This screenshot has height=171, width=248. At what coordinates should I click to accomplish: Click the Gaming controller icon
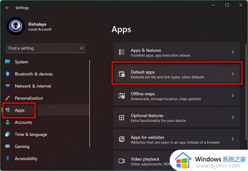(8, 146)
